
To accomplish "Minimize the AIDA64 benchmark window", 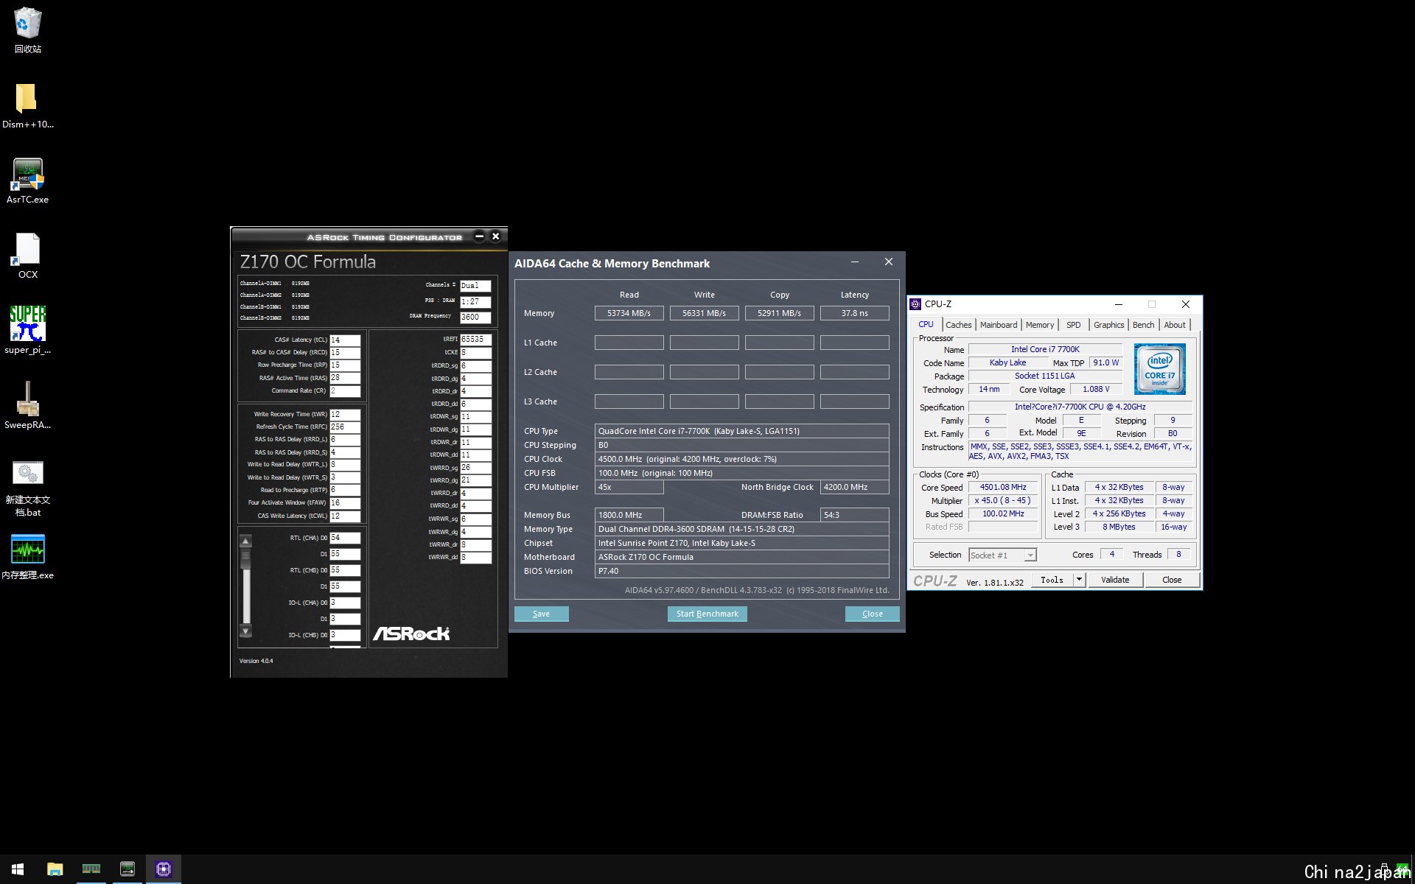I will [x=854, y=262].
